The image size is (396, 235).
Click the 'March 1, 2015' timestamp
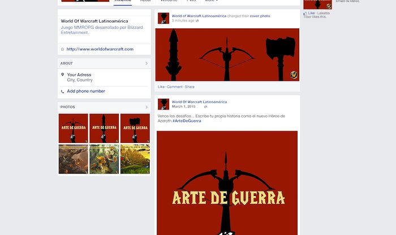pos(183,107)
